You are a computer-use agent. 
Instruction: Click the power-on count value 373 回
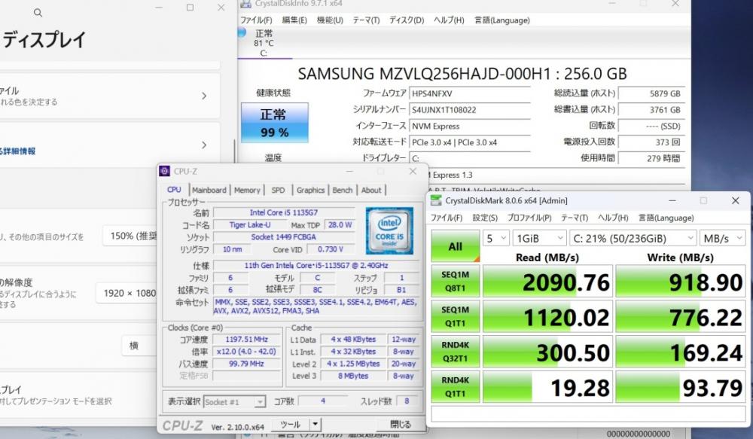[651, 142]
